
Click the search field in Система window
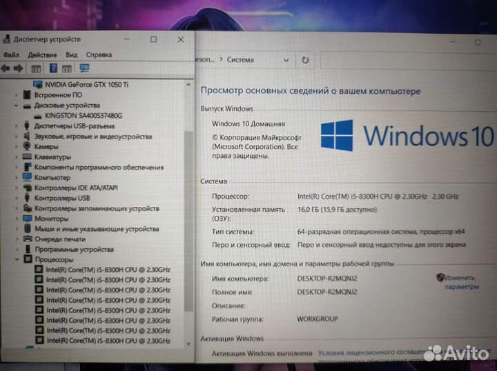pyautogui.click(x=409, y=60)
